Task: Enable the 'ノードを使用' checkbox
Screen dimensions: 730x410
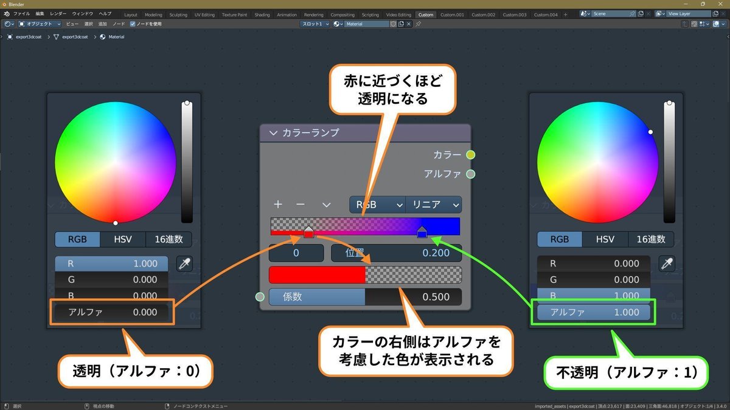Action: 133,24
